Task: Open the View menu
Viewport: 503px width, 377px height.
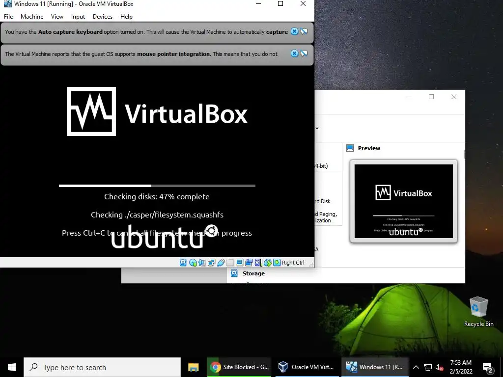Action: 57,17
